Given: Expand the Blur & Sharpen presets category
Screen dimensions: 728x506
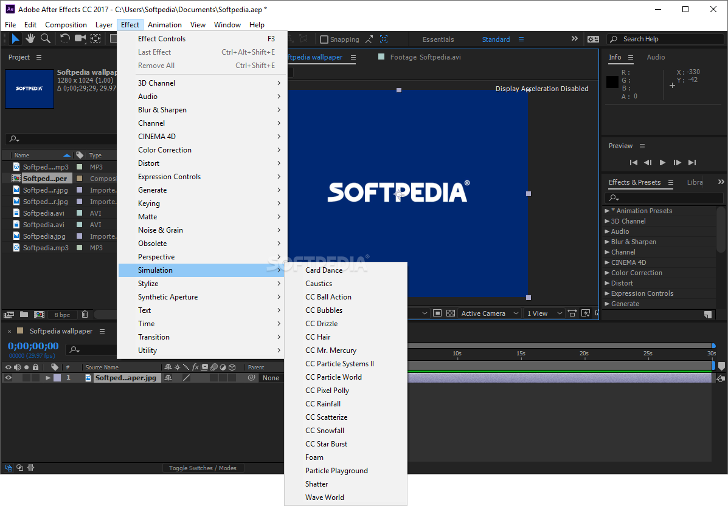Looking at the screenshot, I should tap(608, 242).
